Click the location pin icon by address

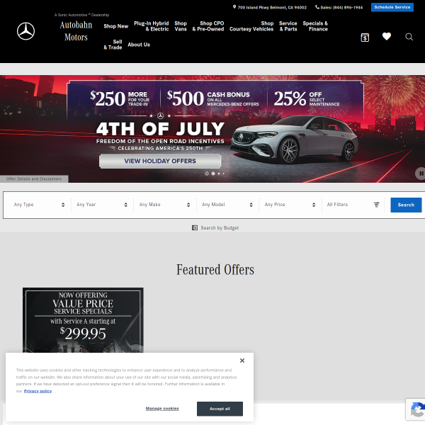click(234, 7)
